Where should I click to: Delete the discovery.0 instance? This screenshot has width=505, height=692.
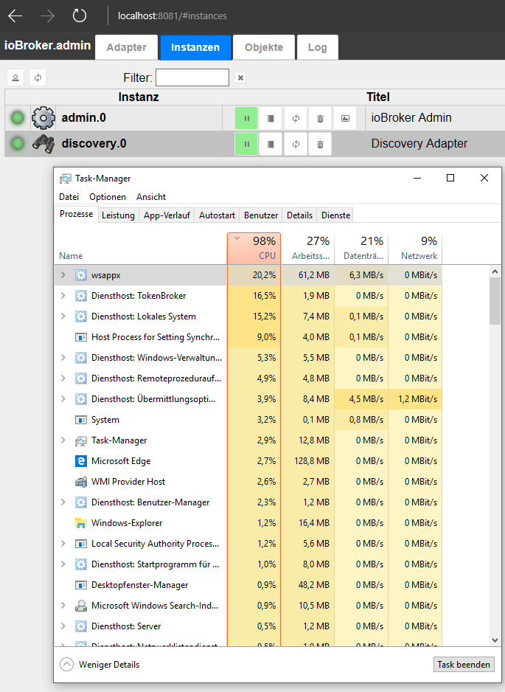click(x=320, y=144)
